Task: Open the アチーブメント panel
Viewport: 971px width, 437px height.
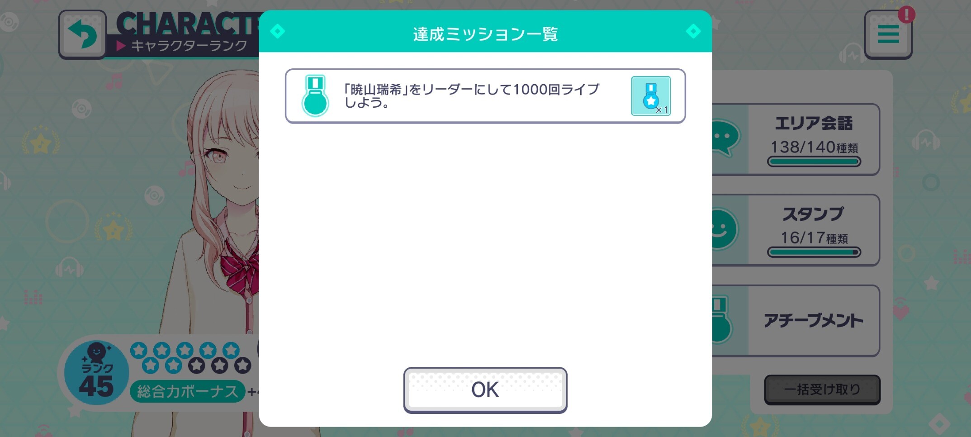Action: coord(796,321)
